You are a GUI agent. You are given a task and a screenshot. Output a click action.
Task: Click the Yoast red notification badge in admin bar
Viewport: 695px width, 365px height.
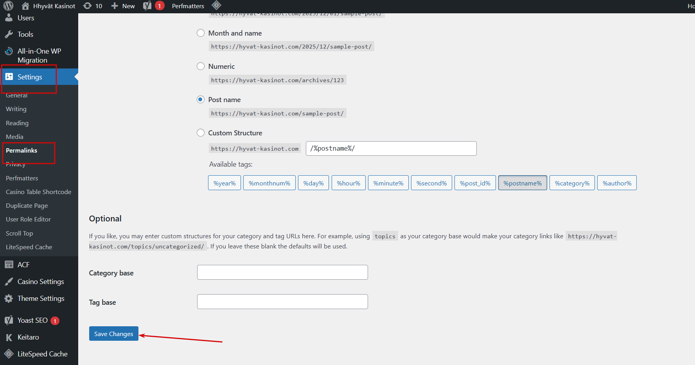coord(160,6)
